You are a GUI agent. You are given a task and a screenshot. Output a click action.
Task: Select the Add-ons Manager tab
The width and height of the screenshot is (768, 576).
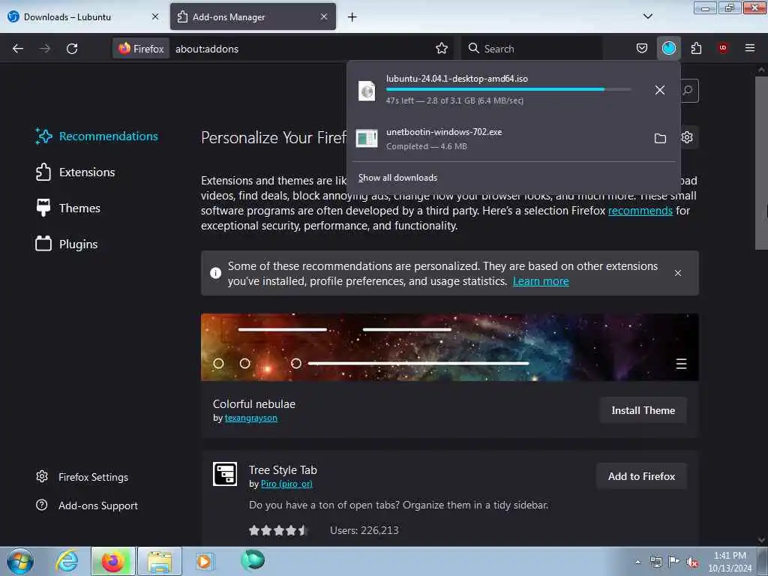point(253,16)
